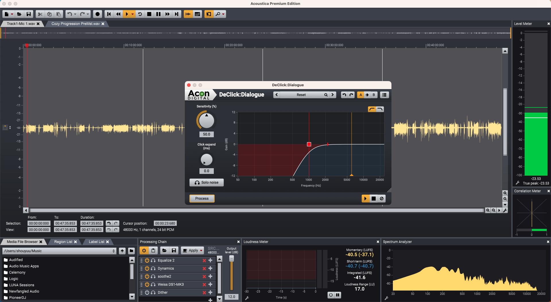Redo in the DeClick:Dialogue plugin
551x302 pixels.
pyautogui.click(x=351, y=95)
